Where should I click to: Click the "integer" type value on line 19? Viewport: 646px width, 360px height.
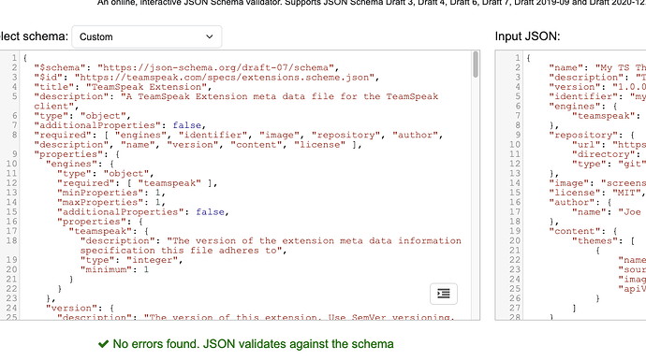tap(152, 260)
